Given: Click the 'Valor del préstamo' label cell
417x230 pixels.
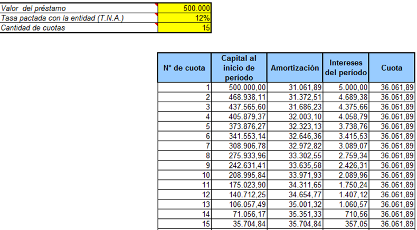Looking at the screenshot, I should 79,8.
